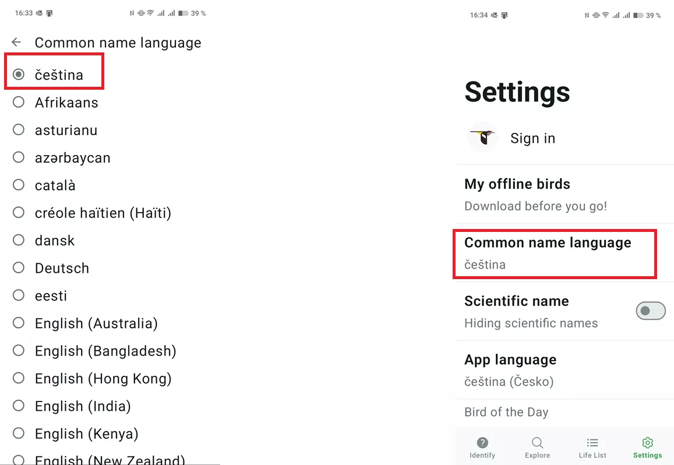Toggle the Scientific name switch

(x=650, y=311)
